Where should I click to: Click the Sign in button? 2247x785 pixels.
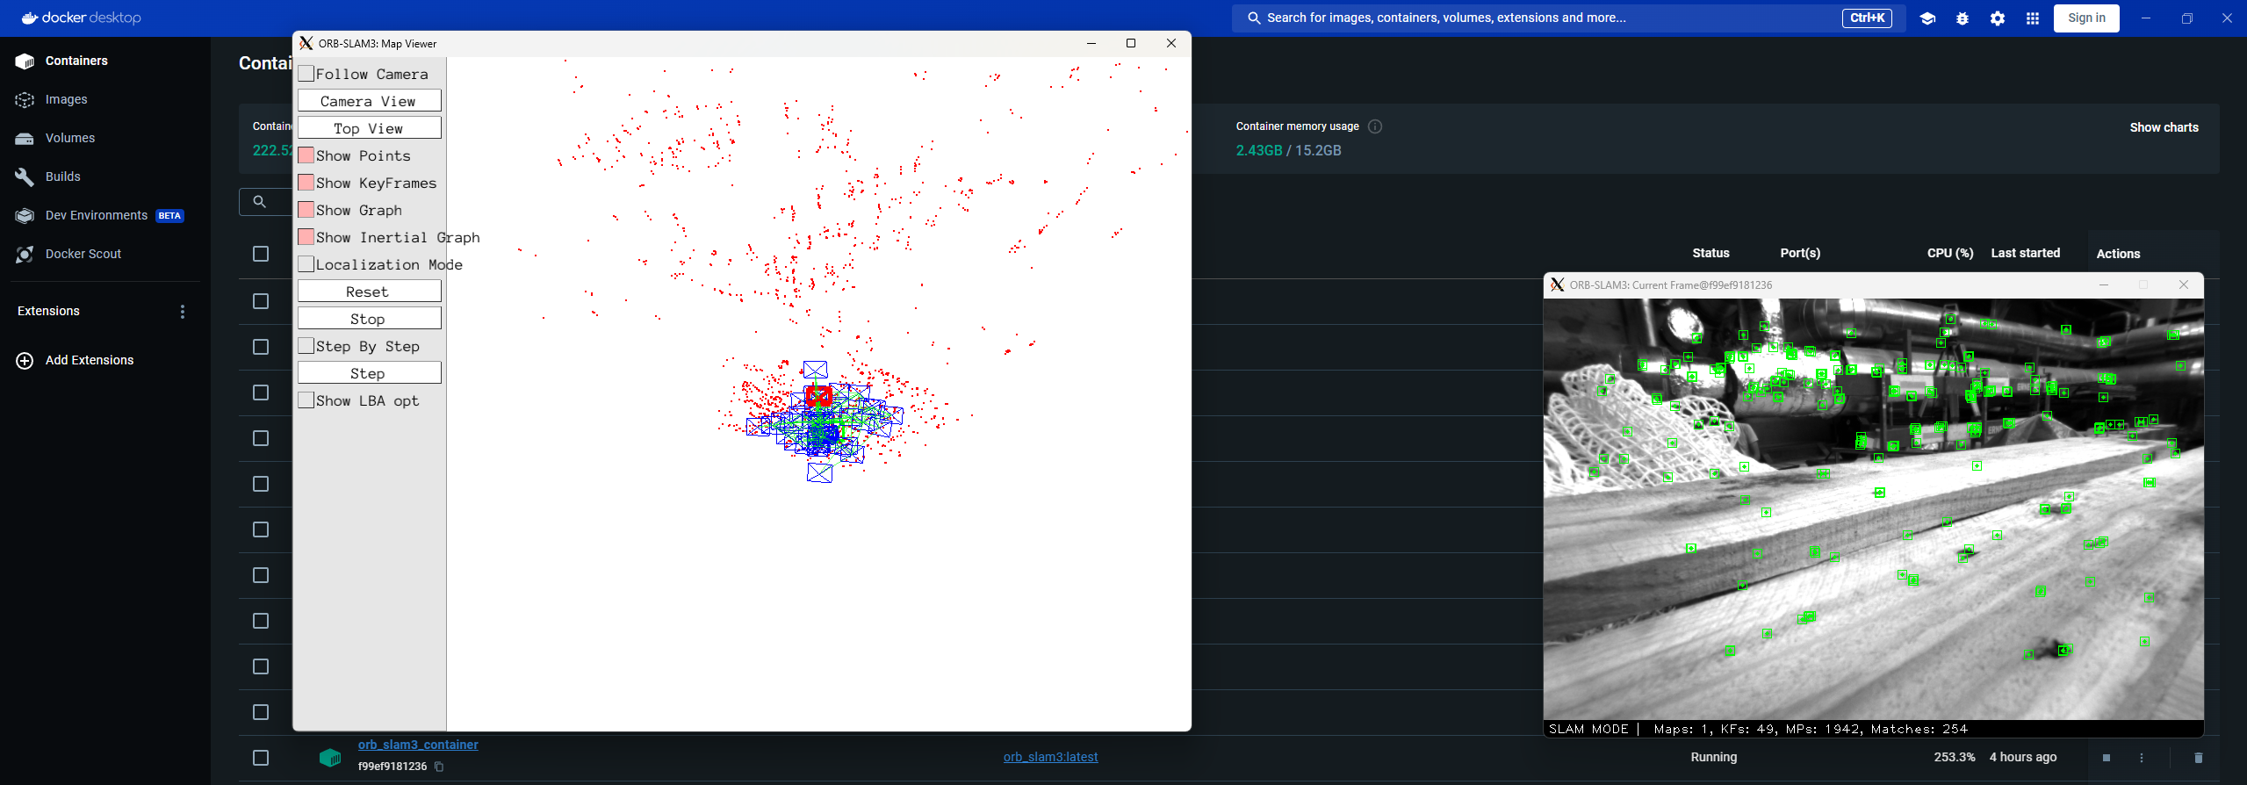pos(2086,18)
